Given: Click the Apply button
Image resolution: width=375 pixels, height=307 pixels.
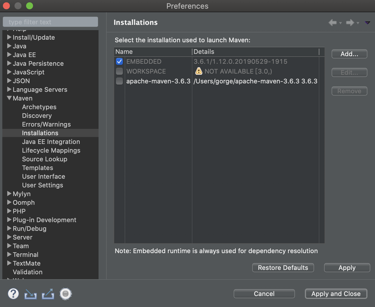Looking at the screenshot, I should (347, 268).
